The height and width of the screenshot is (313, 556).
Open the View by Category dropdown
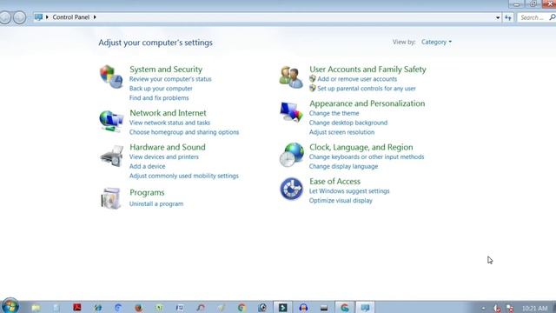(436, 42)
